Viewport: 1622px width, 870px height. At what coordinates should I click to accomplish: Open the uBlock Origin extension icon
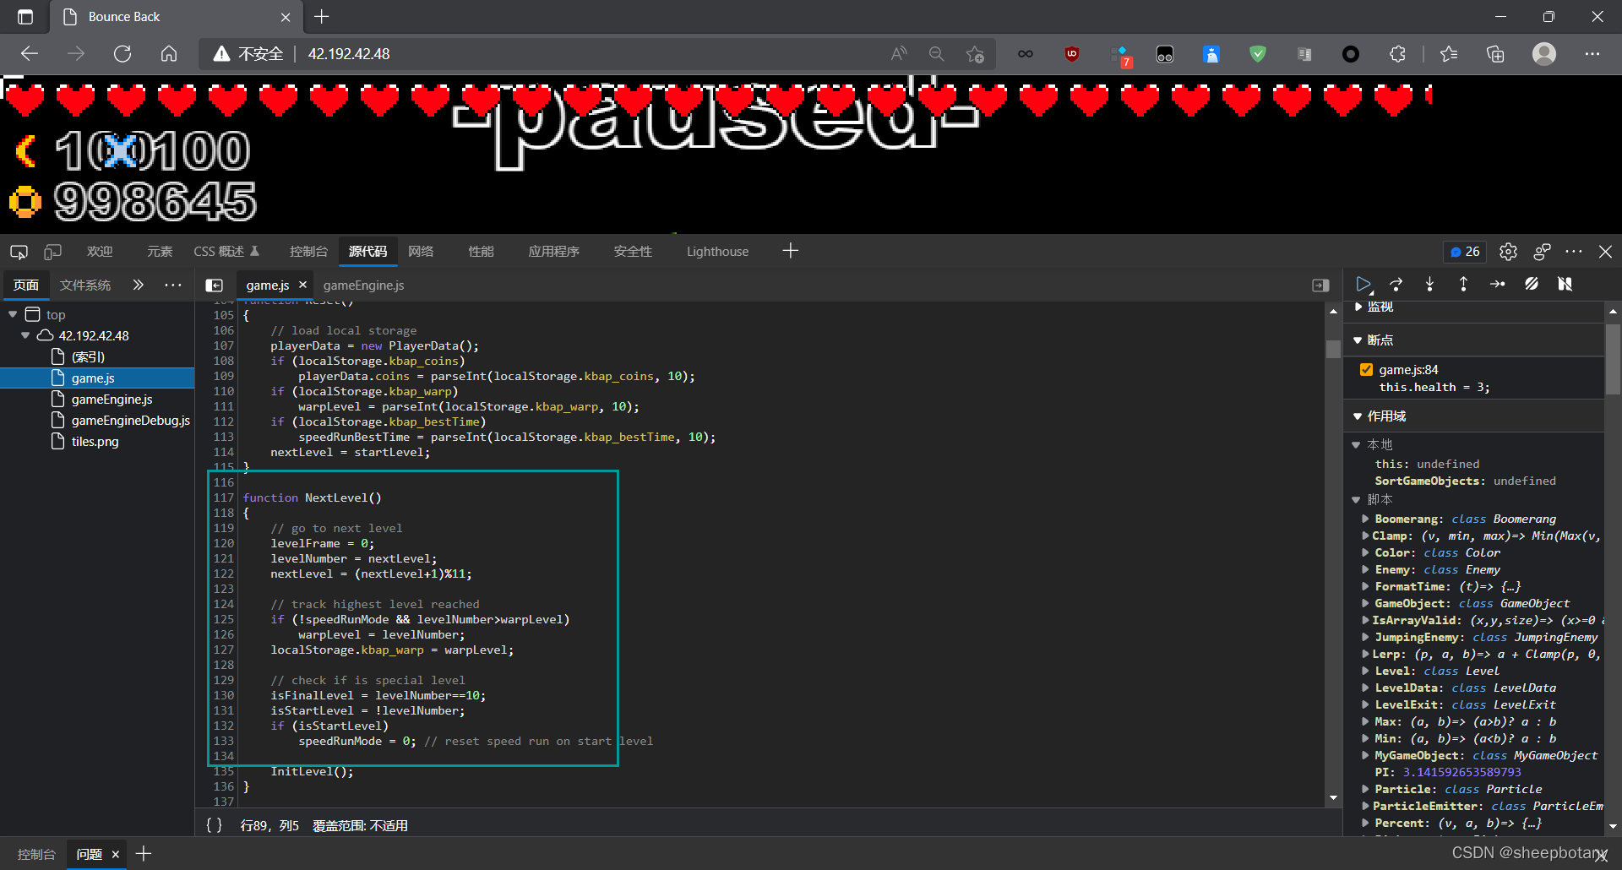[1071, 54]
